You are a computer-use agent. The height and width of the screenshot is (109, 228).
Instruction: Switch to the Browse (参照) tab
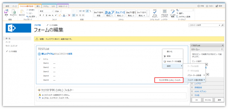point(7,6)
